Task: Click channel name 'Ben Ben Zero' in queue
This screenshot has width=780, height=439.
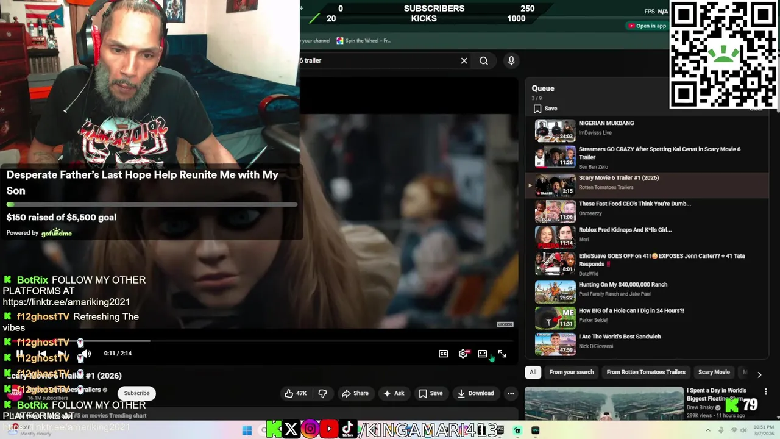Action: 593,167
